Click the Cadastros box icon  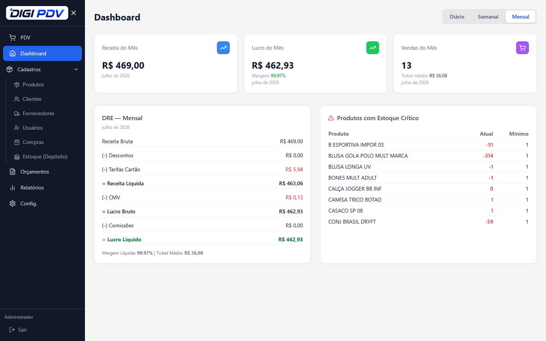click(x=9, y=69)
